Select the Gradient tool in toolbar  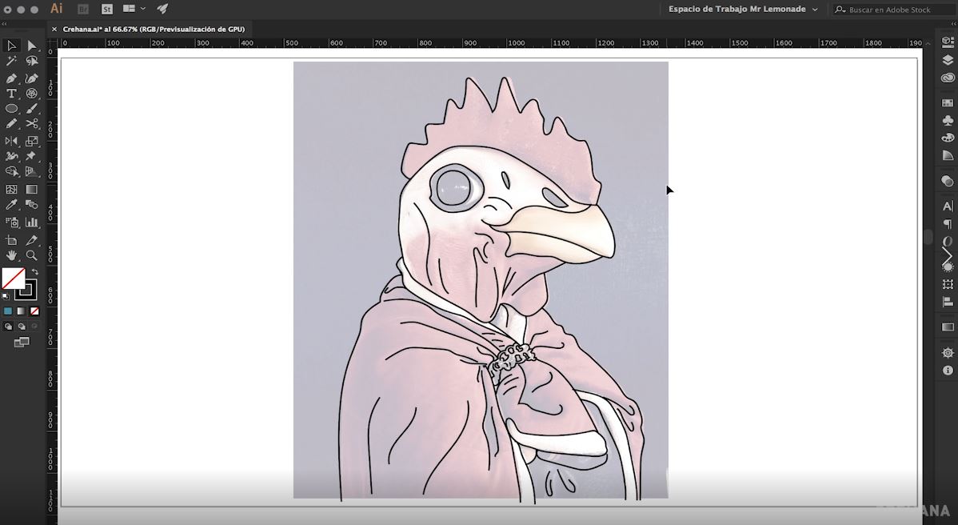click(31, 190)
